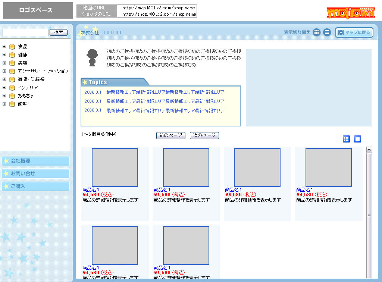382x282 pixels.
Task: Click the 次のページ button
Action: [204, 135]
